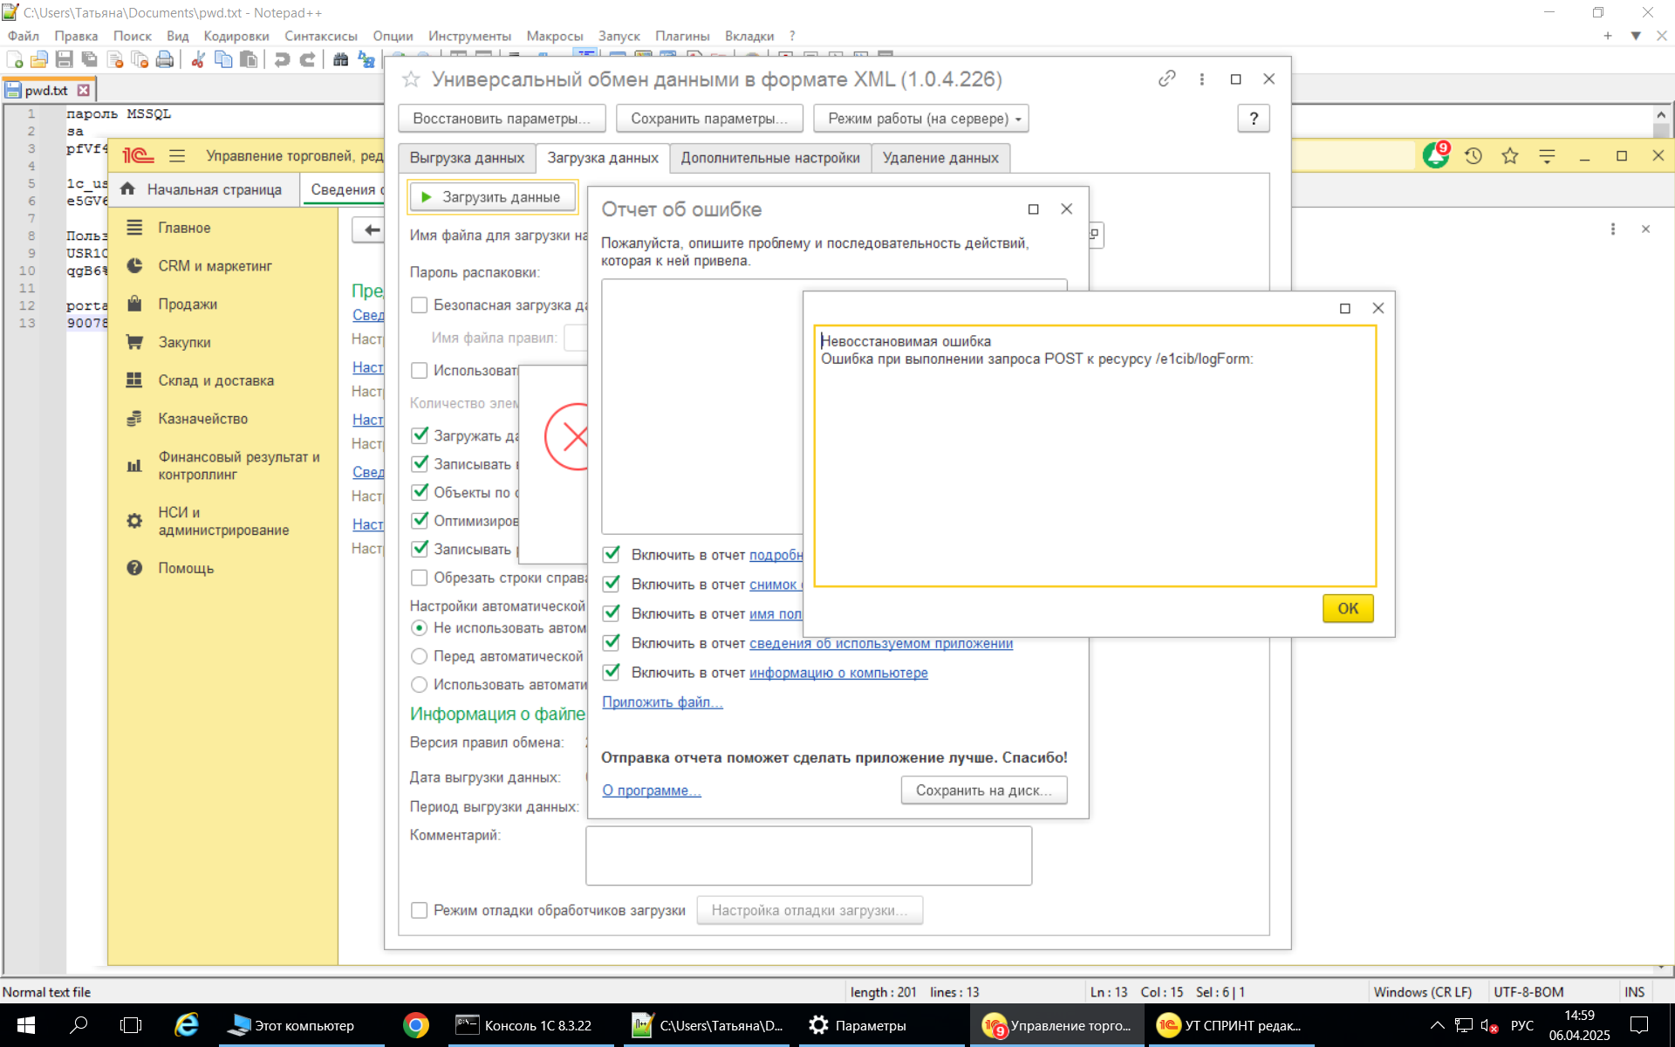The image size is (1675, 1047).
Task: Click 'Сохранить на диск...' button
Action: (984, 790)
